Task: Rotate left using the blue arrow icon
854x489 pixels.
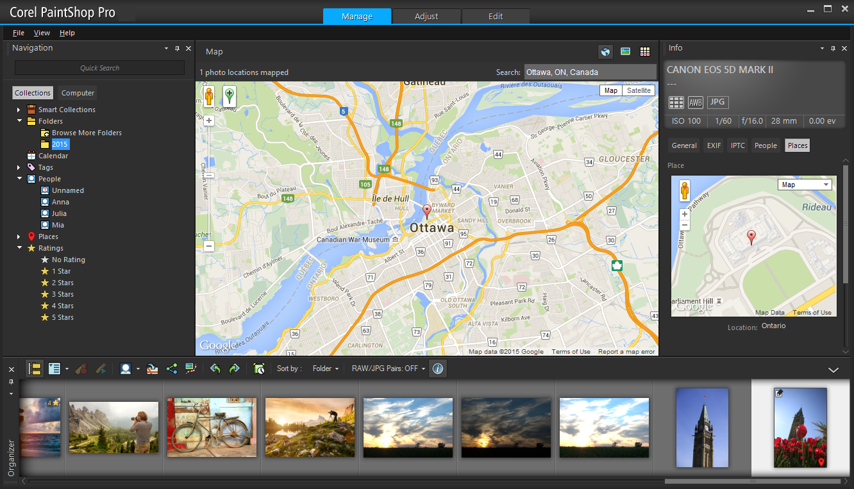Action: 215,369
